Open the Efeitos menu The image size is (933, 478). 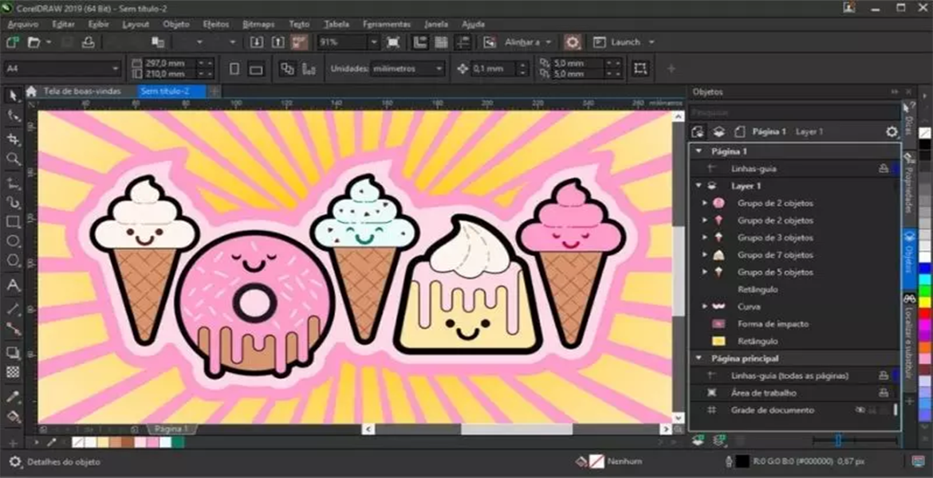pos(215,25)
